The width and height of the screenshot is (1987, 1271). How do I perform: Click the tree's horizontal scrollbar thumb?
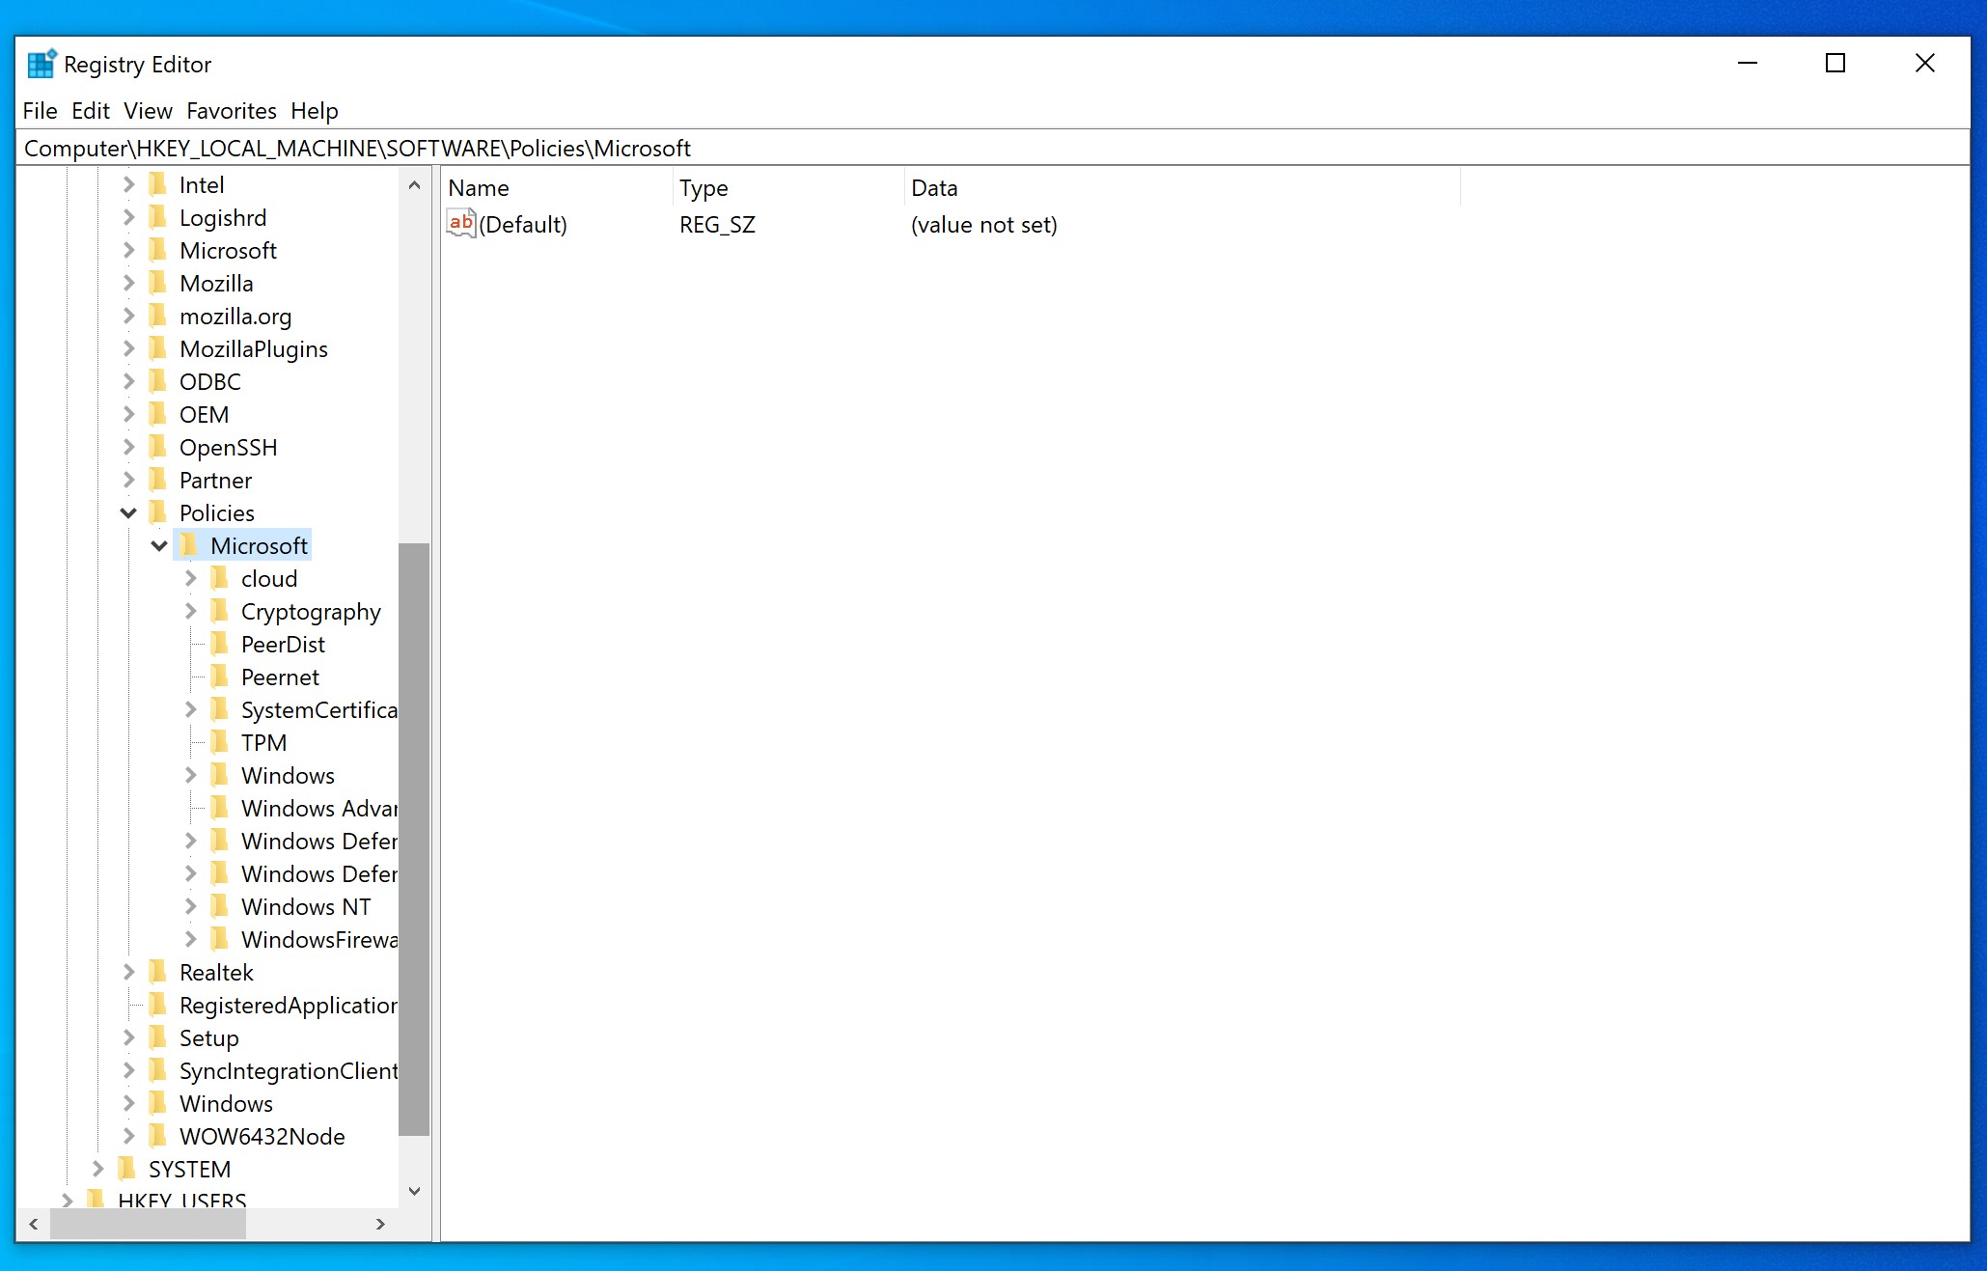(x=148, y=1223)
